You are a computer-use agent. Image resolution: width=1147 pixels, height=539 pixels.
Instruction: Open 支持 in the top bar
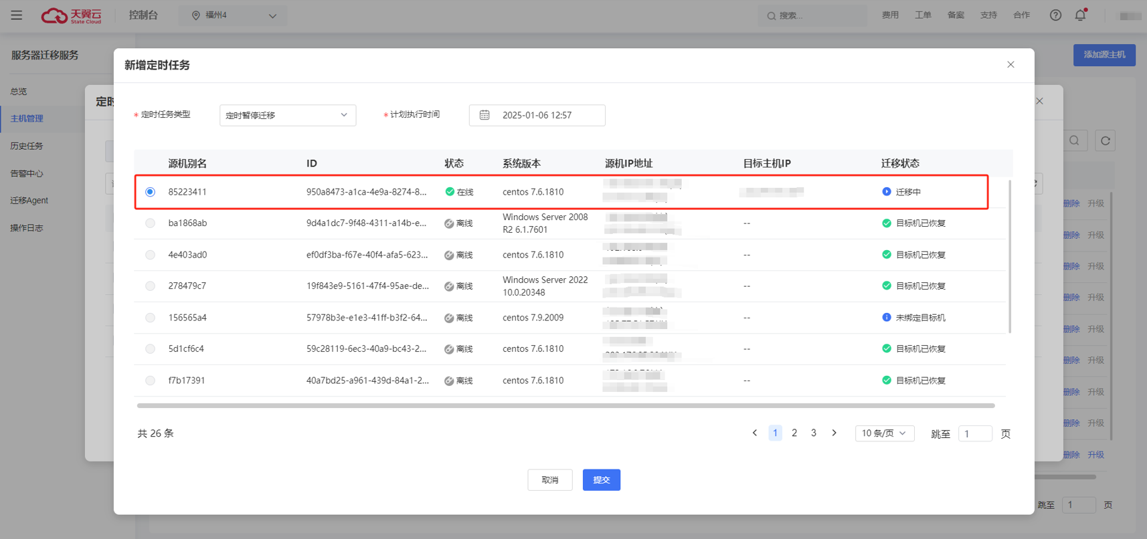tap(988, 15)
